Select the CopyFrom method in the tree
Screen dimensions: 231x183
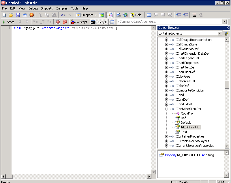[x=188, y=113]
